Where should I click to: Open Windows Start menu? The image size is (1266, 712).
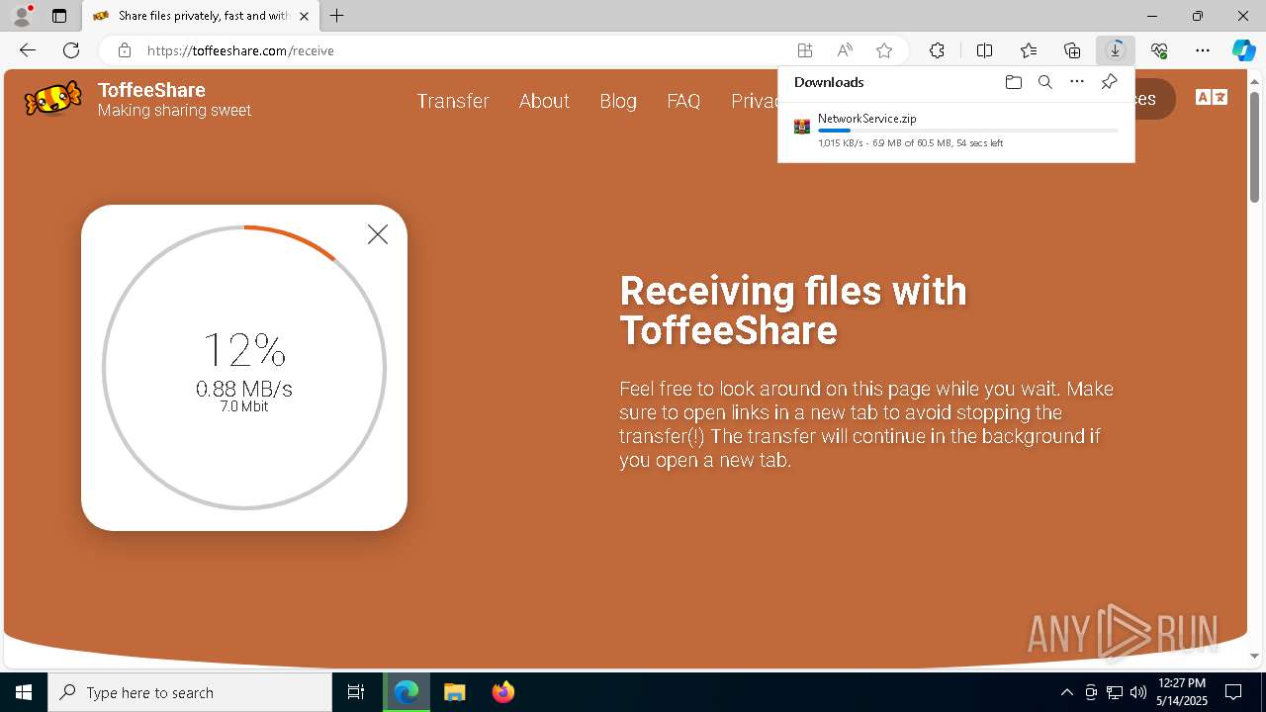pyautogui.click(x=24, y=692)
